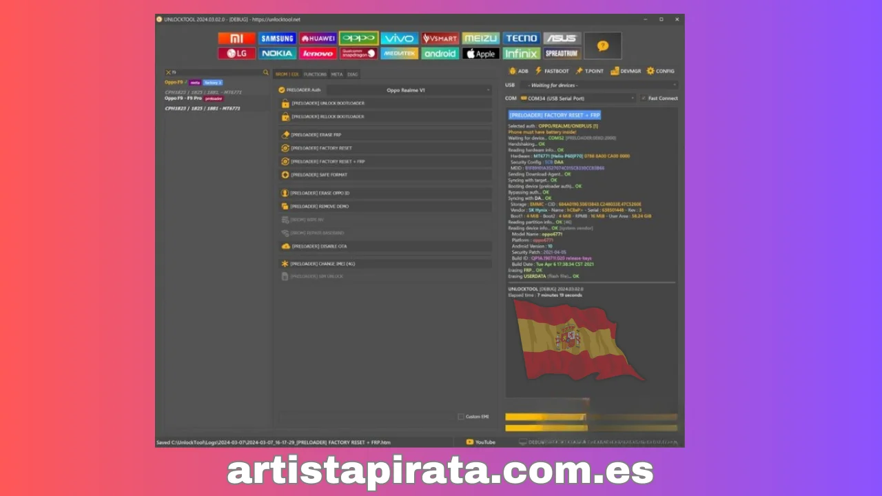Image resolution: width=882 pixels, height=496 pixels.
Task: Switch to the BROM | EDL tab
Action: coord(287,74)
